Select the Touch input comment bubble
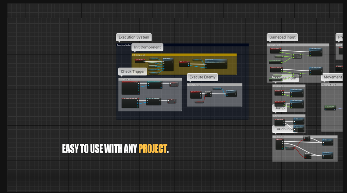Image resolution: width=347 pixels, height=193 pixels. (x=285, y=129)
